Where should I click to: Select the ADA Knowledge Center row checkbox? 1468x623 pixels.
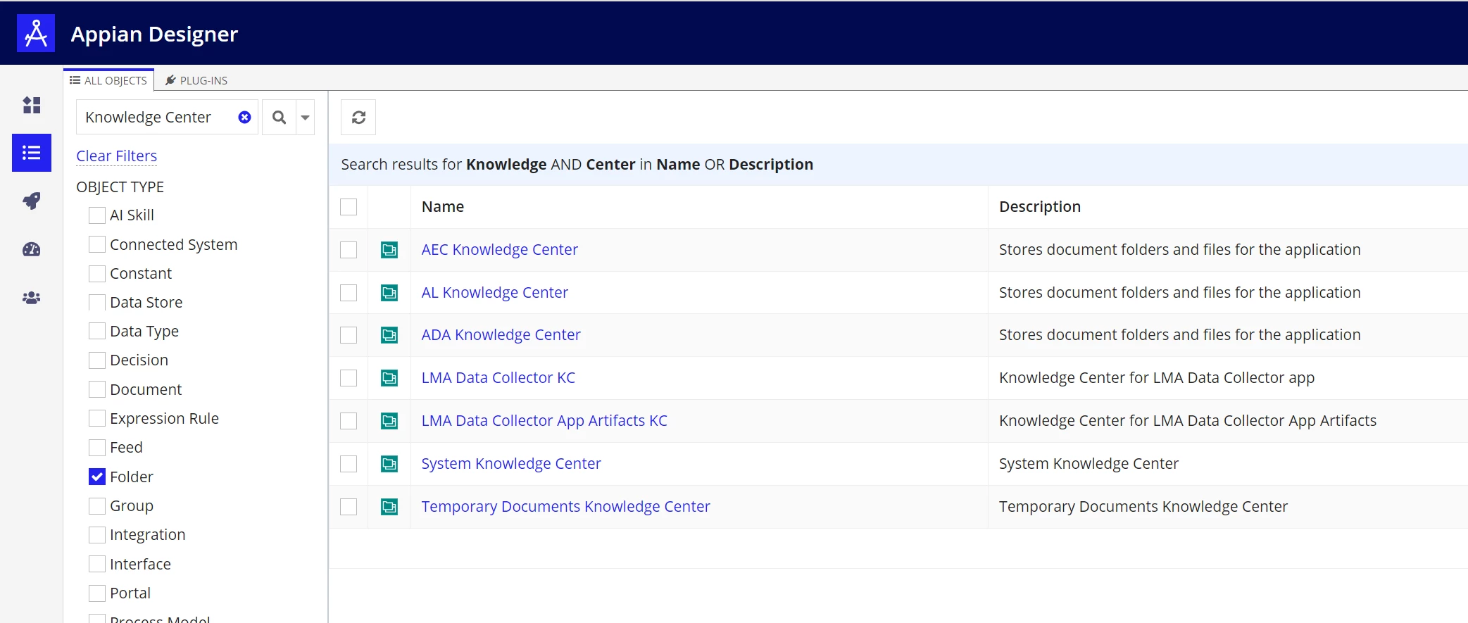pyautogui.click(x=349, y=335)
